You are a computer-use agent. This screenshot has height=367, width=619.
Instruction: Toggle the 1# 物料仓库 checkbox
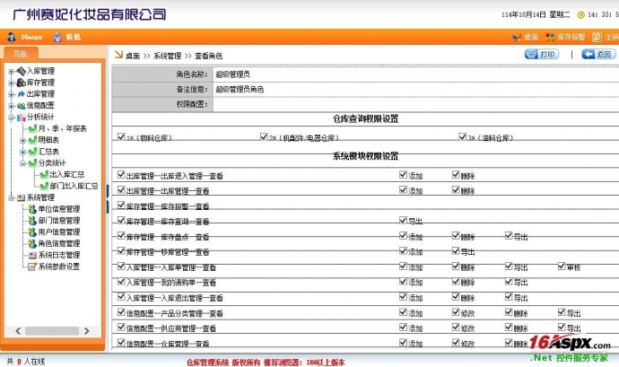[x=121, y=136]
